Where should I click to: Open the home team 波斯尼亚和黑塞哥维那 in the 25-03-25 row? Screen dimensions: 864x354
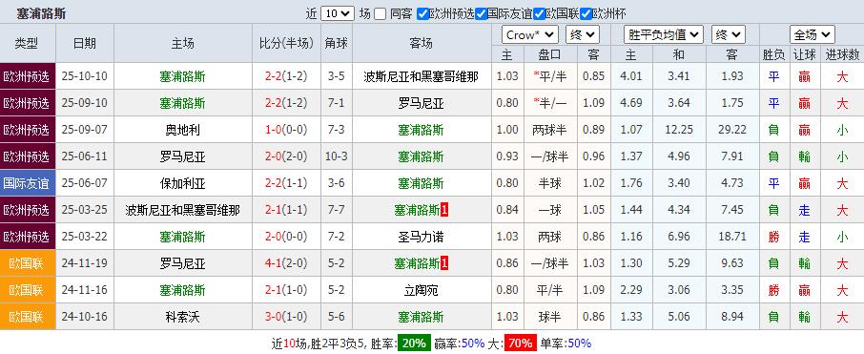tap(182, 210)
